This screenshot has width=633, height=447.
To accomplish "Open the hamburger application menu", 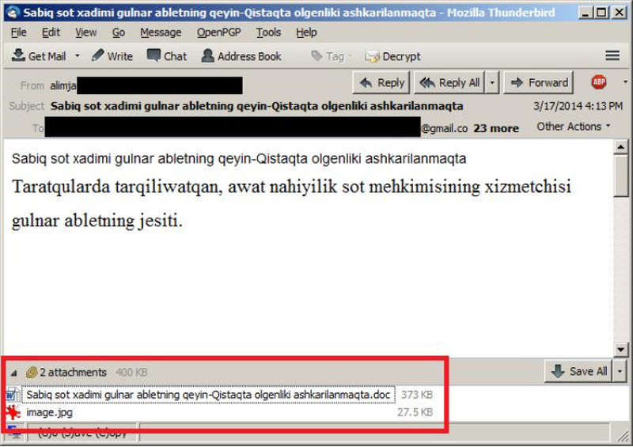I will point(612,56).
